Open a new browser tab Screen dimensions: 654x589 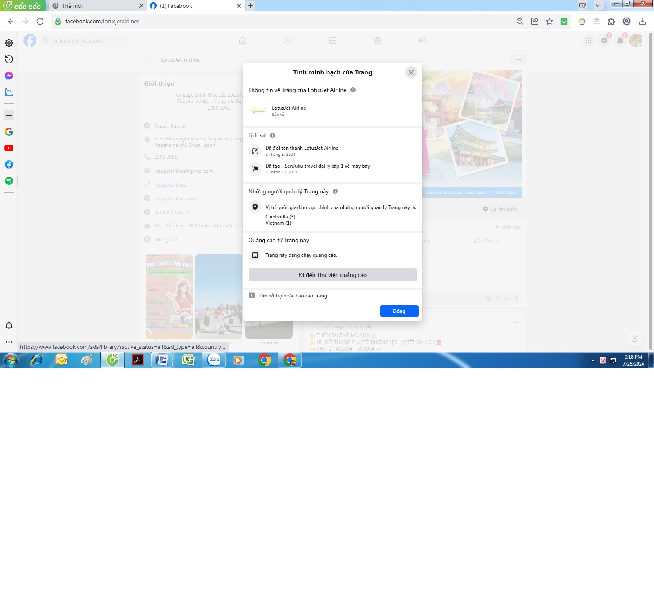pos(251,6)
